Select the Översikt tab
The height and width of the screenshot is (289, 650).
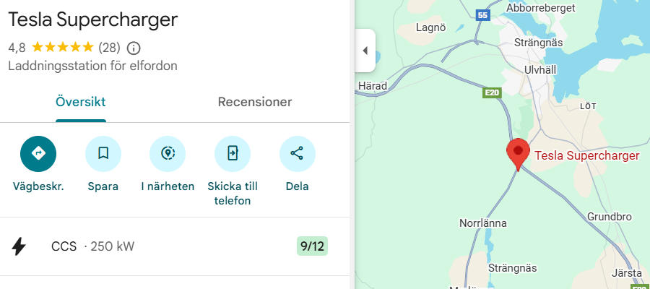click(x=80, y=102)
